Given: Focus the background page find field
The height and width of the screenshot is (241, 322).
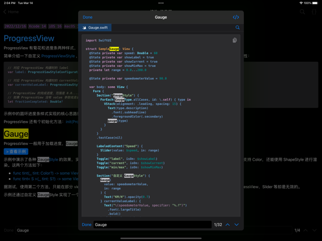Looking at the screenshot, I should coord(154,231).
